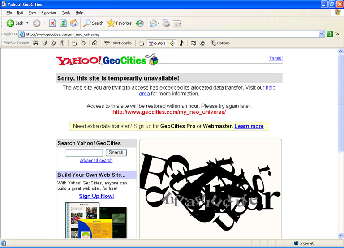Click the red geocities my_neo_universe URL
The height and width of the screenshot is (248, 344).
(169, 112)
